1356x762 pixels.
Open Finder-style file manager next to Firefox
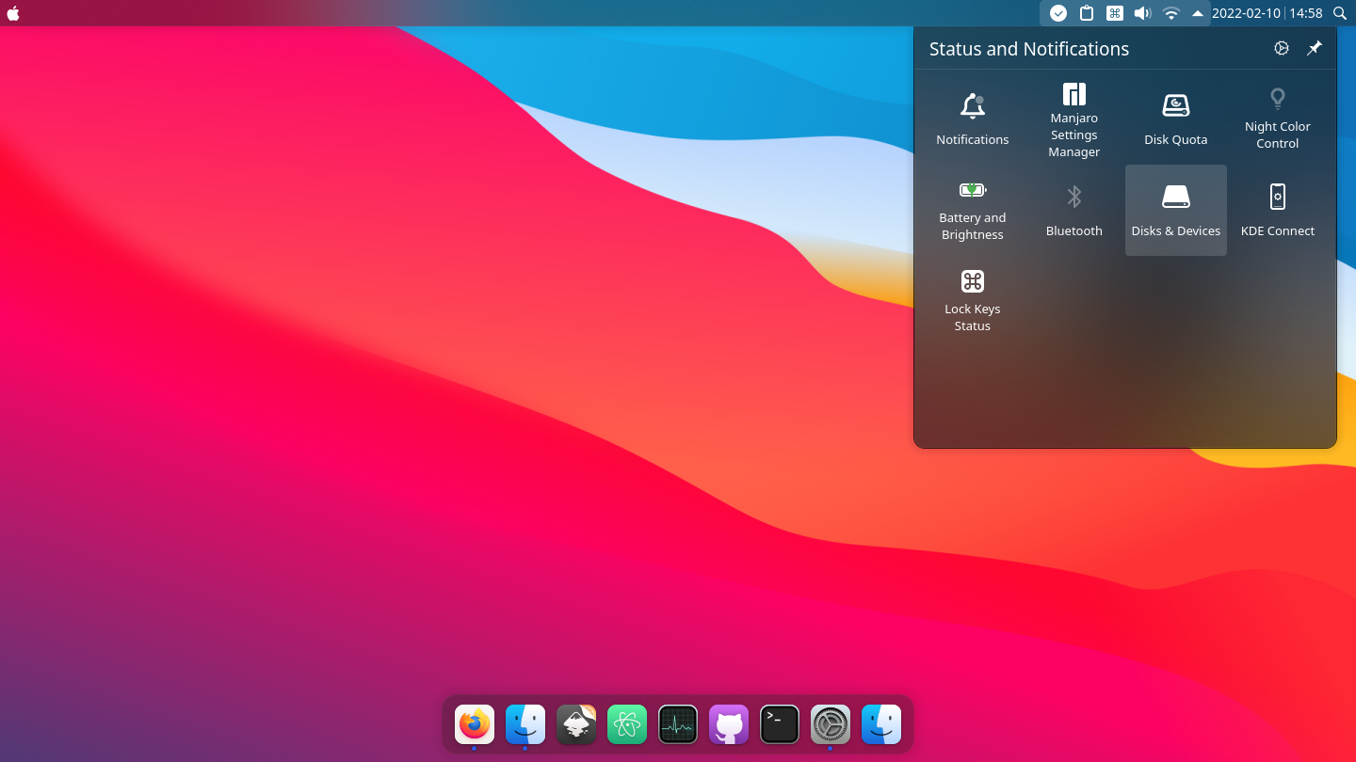tap(525, 724)
